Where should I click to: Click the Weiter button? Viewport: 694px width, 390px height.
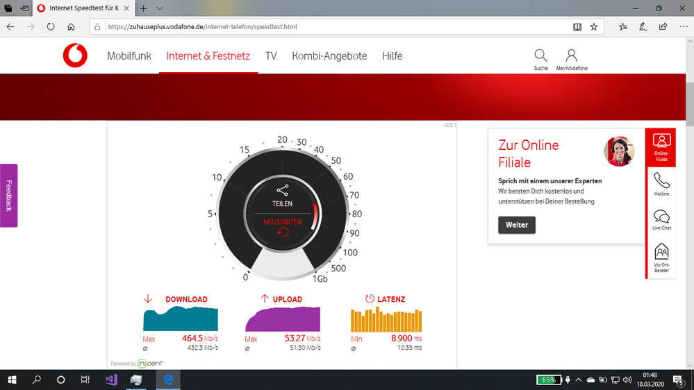point(517,225)
